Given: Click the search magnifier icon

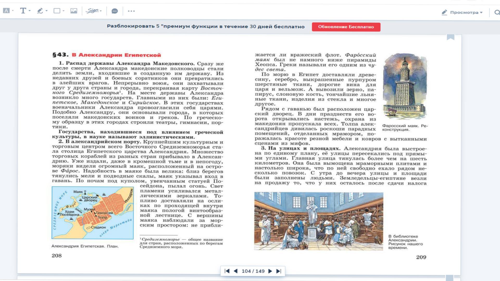Looking at the screenshot, I should click(497, 12).
